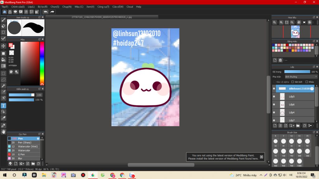Viewport: 319px width, 179px height.
Task: Open the Cloud menu
Action: pyautogui.click(x=130, y=7)
